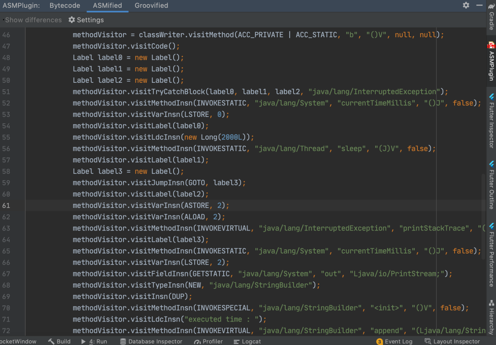
Task: Click GOTO opcode on line 59
Action: (197, 183)
